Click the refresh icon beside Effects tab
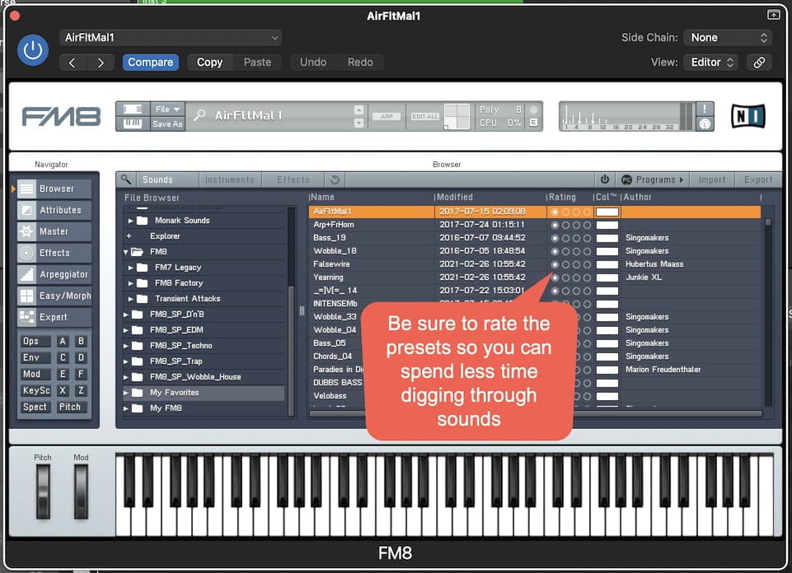 point(335,179)
